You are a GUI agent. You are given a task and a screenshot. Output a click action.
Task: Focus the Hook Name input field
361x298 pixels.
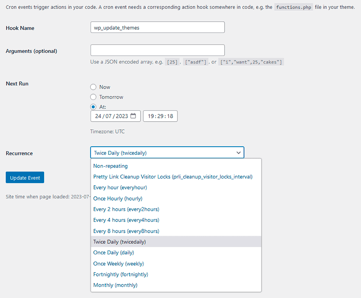click(158, 28)
